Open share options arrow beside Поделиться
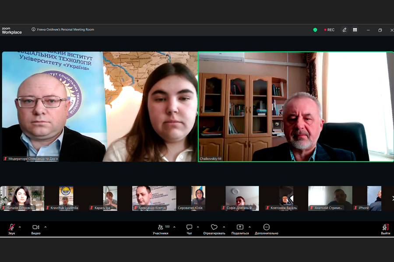 click(x=250, y=227)
